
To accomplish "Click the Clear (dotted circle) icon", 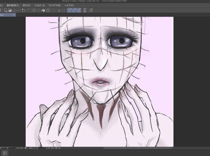I will tap(34, 10).
